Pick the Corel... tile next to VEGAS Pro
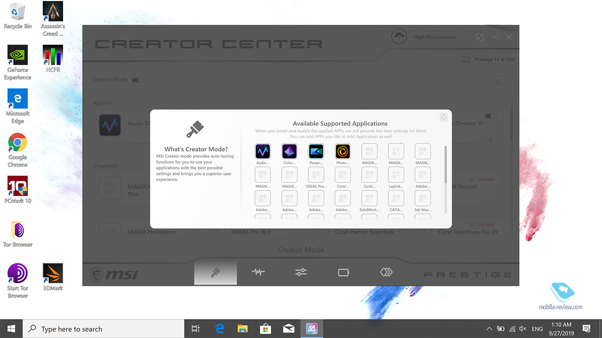Screen dimensions: 602x338 [x=343, y=175]
